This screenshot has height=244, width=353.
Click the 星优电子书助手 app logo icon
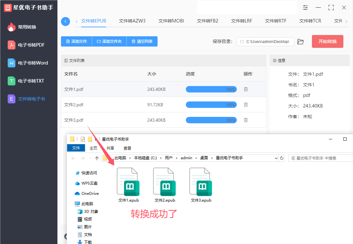[8, 8]
